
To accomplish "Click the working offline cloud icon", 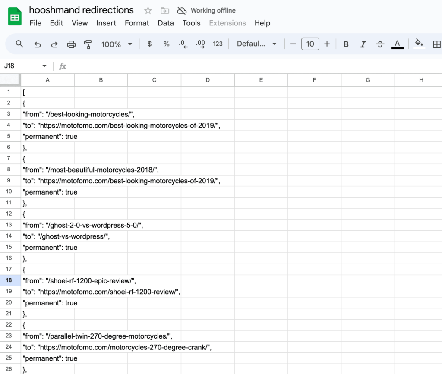I will coord(182,11).
